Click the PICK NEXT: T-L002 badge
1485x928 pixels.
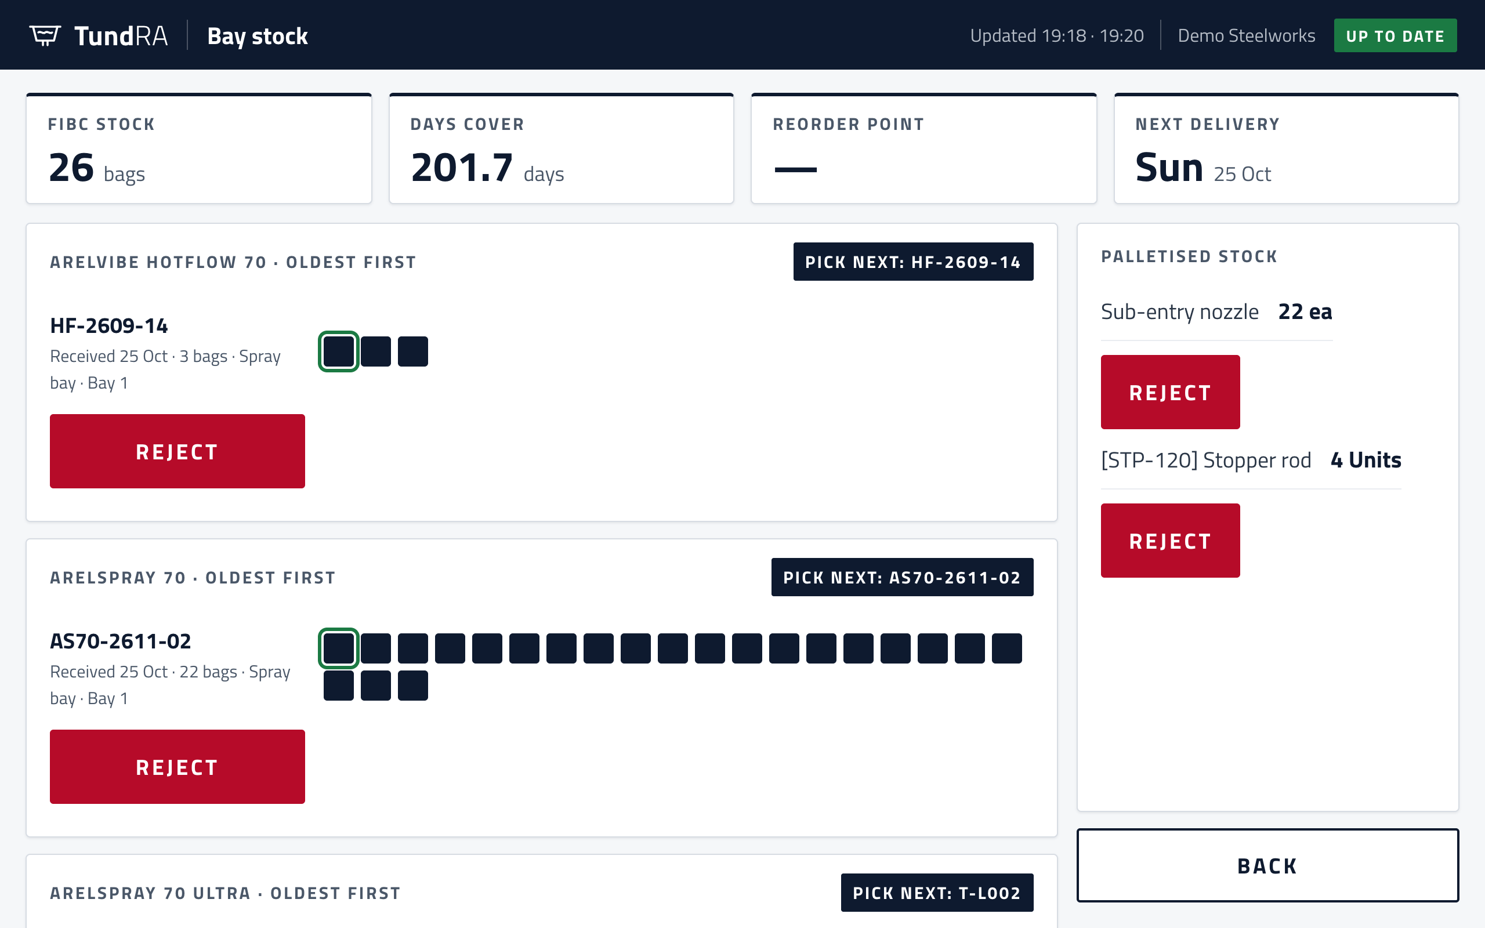point(937,893)
